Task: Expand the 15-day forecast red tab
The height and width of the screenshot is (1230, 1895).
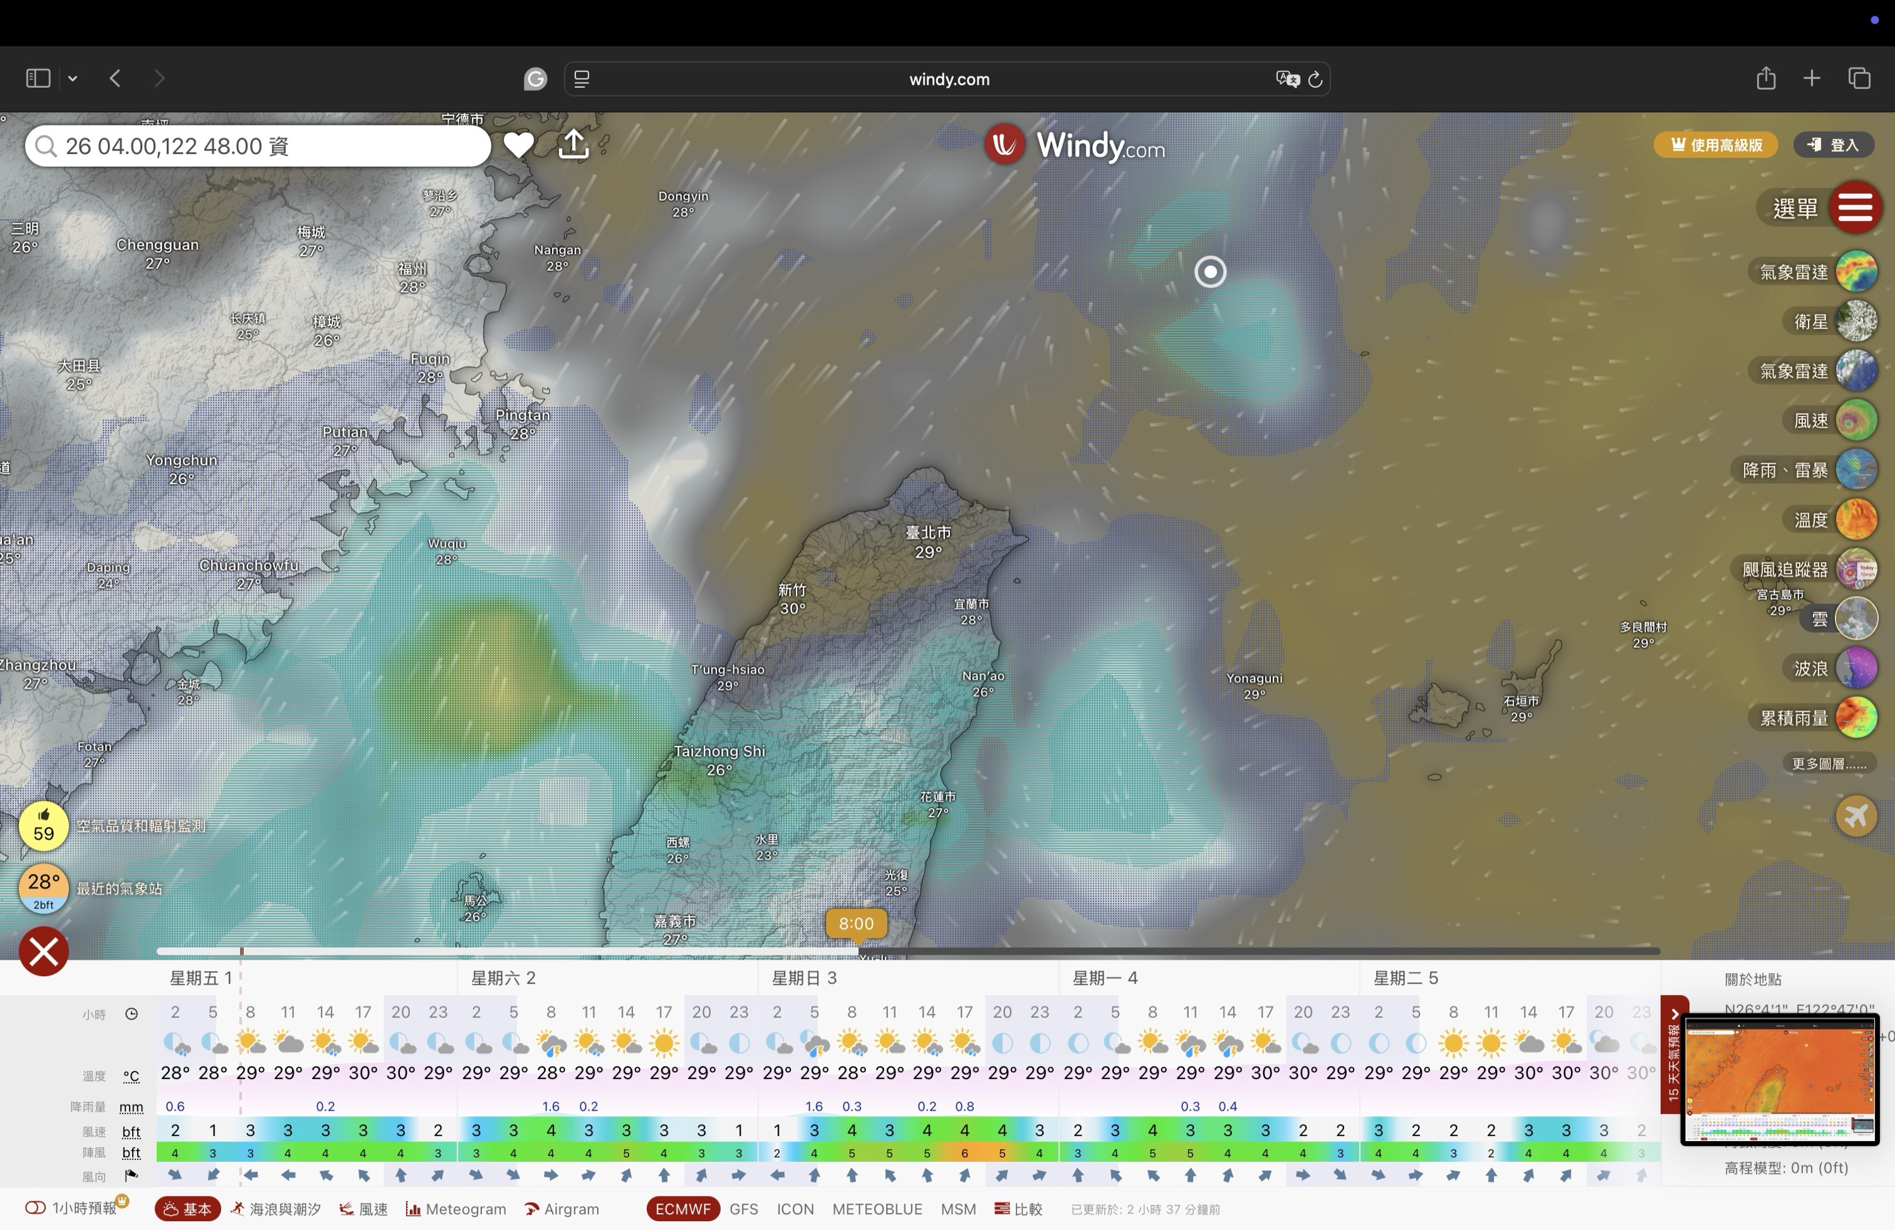Action: [x=1673, y=1055]
